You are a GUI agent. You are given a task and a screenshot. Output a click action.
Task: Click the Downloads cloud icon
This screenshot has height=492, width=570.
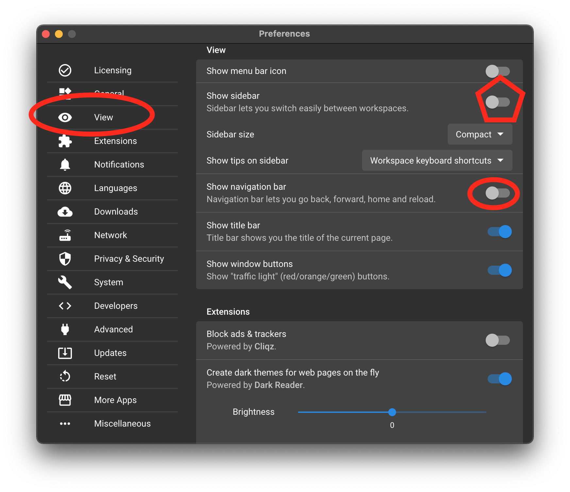click(x=65, y=212)
